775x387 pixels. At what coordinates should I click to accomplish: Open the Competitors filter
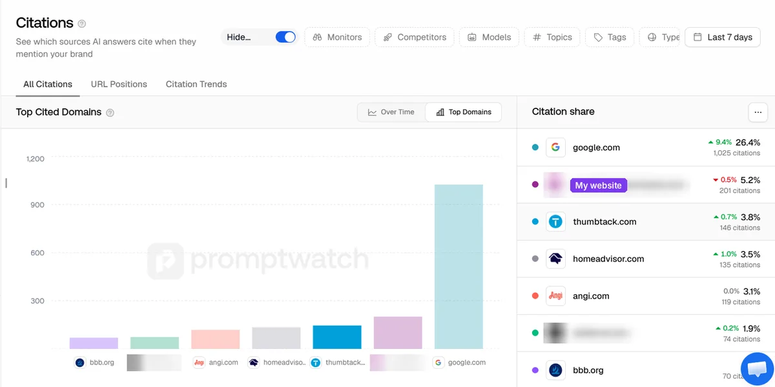[x=415, y=37]
